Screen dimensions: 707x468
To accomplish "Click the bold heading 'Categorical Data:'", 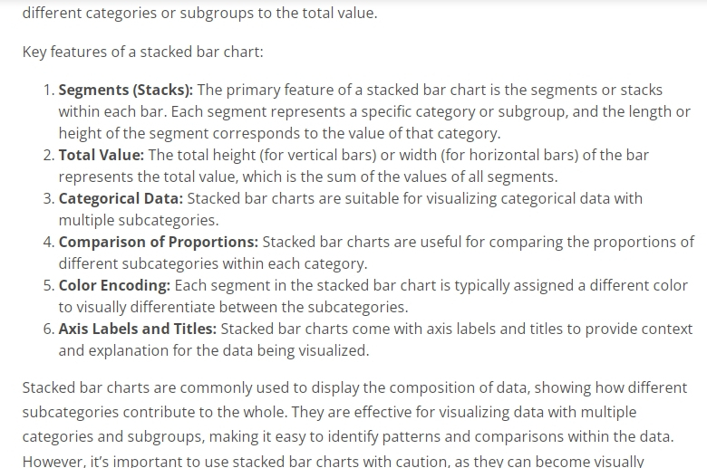I will click(121, 198).
